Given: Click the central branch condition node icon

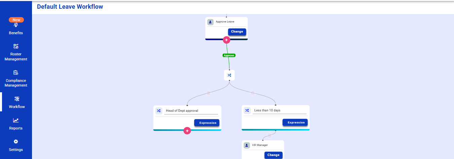Looking at the screenshot, I should click(229, 75).
